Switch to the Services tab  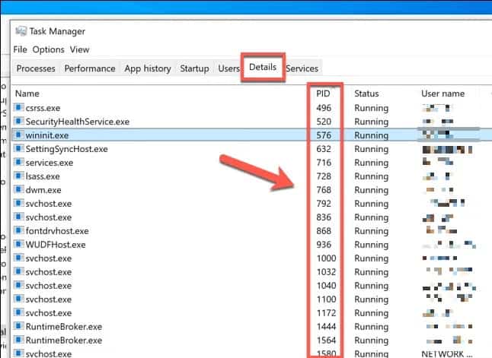(302, 68)
